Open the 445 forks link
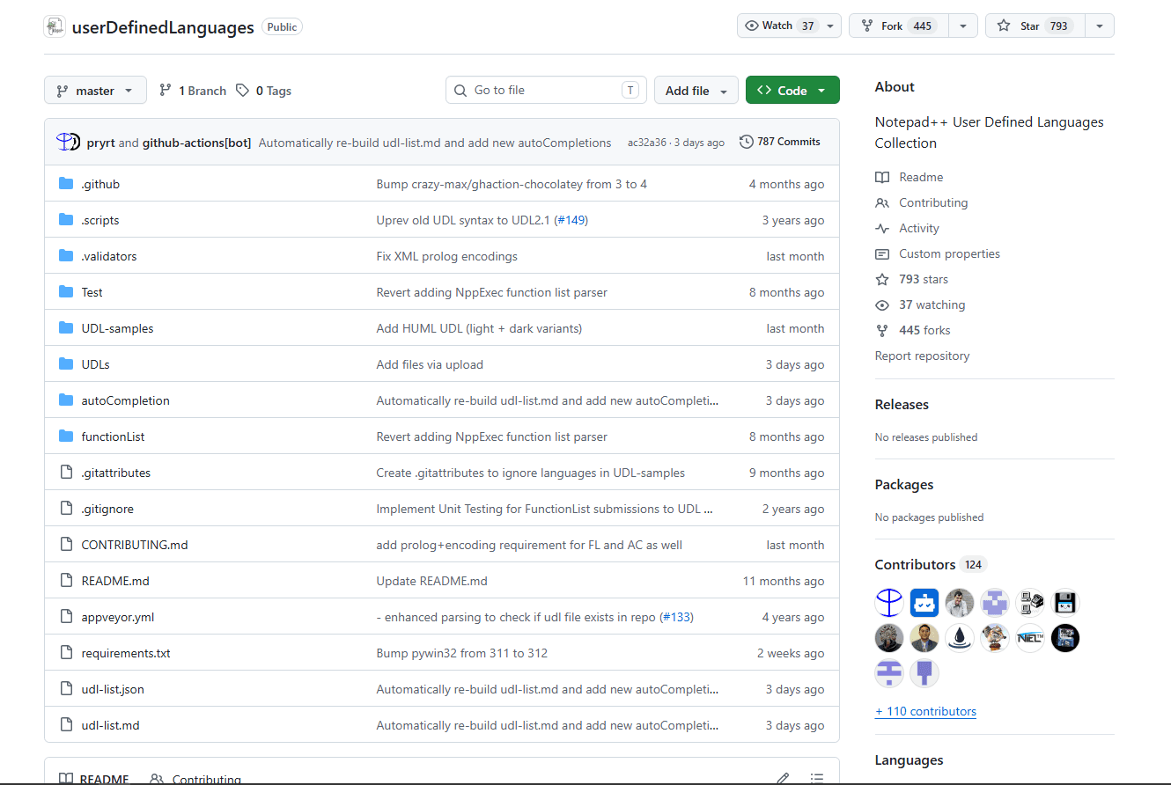 [x=924, y=330]
